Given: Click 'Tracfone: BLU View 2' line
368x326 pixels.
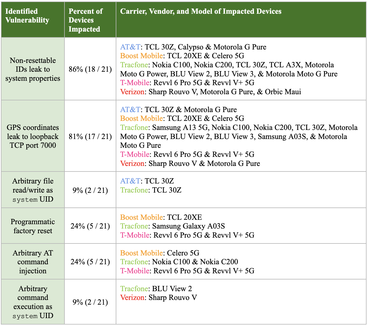Looking at the screenshot, I should coord(156,289).
